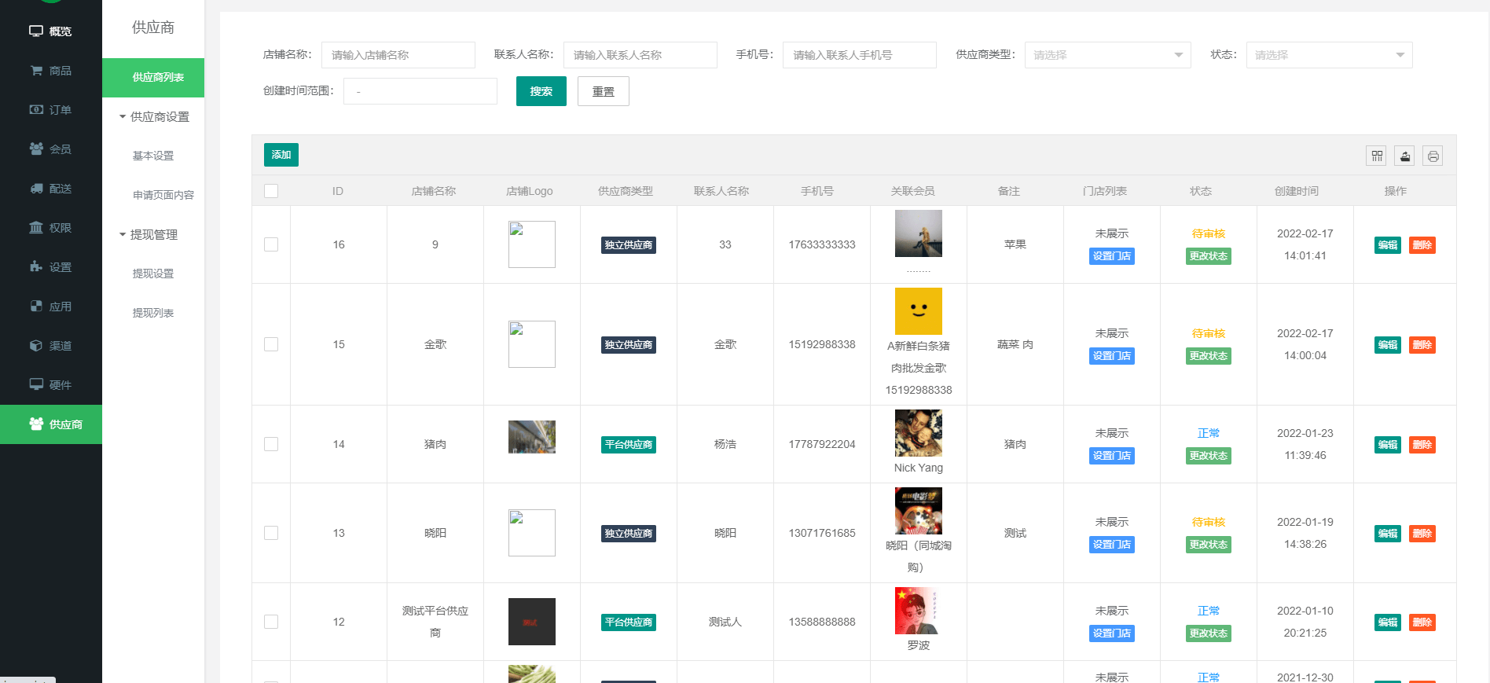Select 基本设置 in the submenu
The width and height of the screenshot is (1490, 683).
(x=153, y=156)
